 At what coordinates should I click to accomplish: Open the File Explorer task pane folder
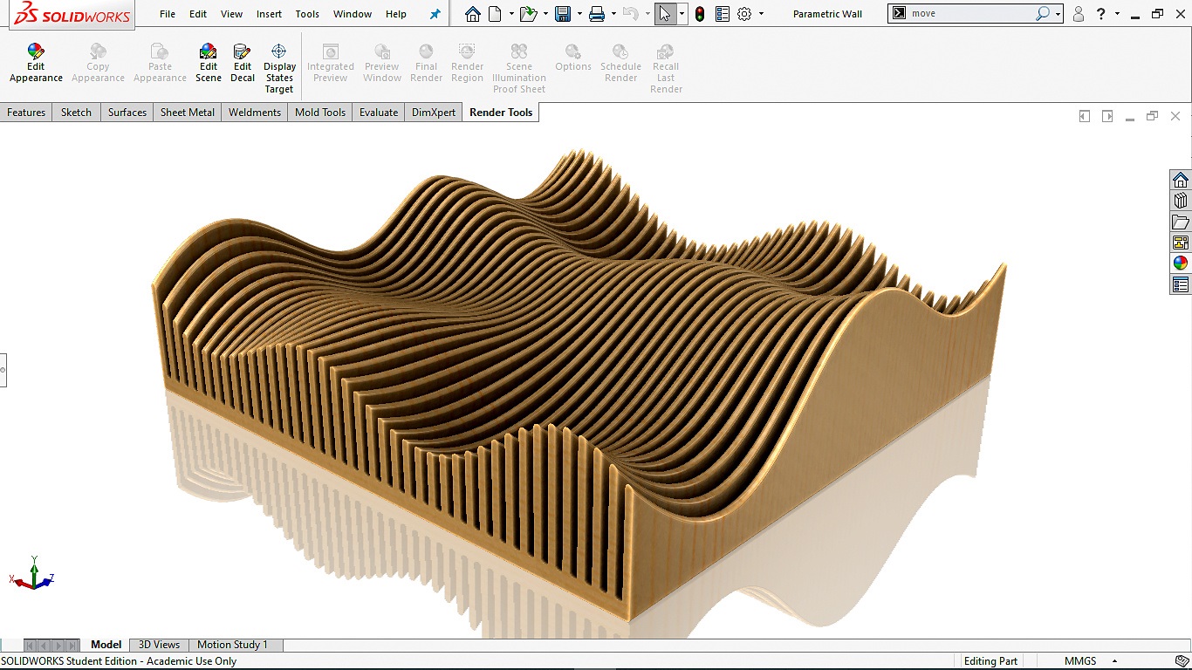(1181, 222)
